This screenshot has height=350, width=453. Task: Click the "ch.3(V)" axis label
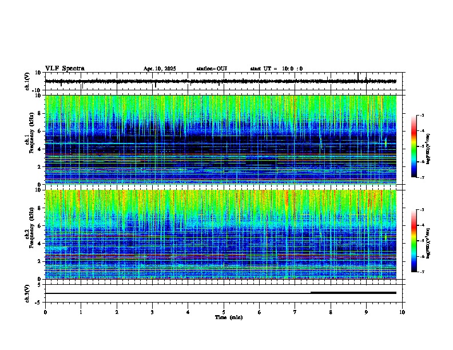coord(27,293)
